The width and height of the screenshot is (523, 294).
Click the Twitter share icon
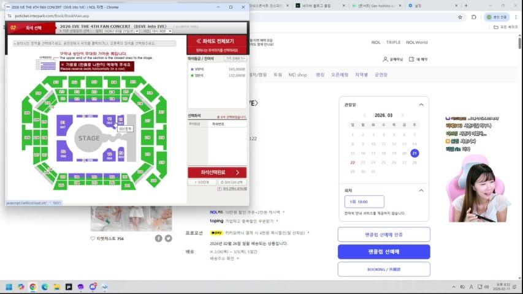169,238
